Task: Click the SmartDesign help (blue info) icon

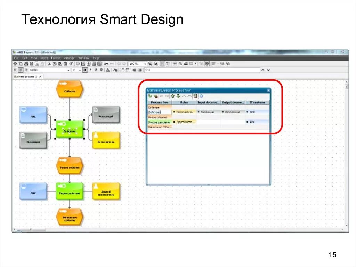Action: tap(201, 96)
